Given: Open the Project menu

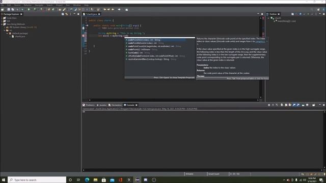Looking at the screenshot, I should tap(59, 5).
